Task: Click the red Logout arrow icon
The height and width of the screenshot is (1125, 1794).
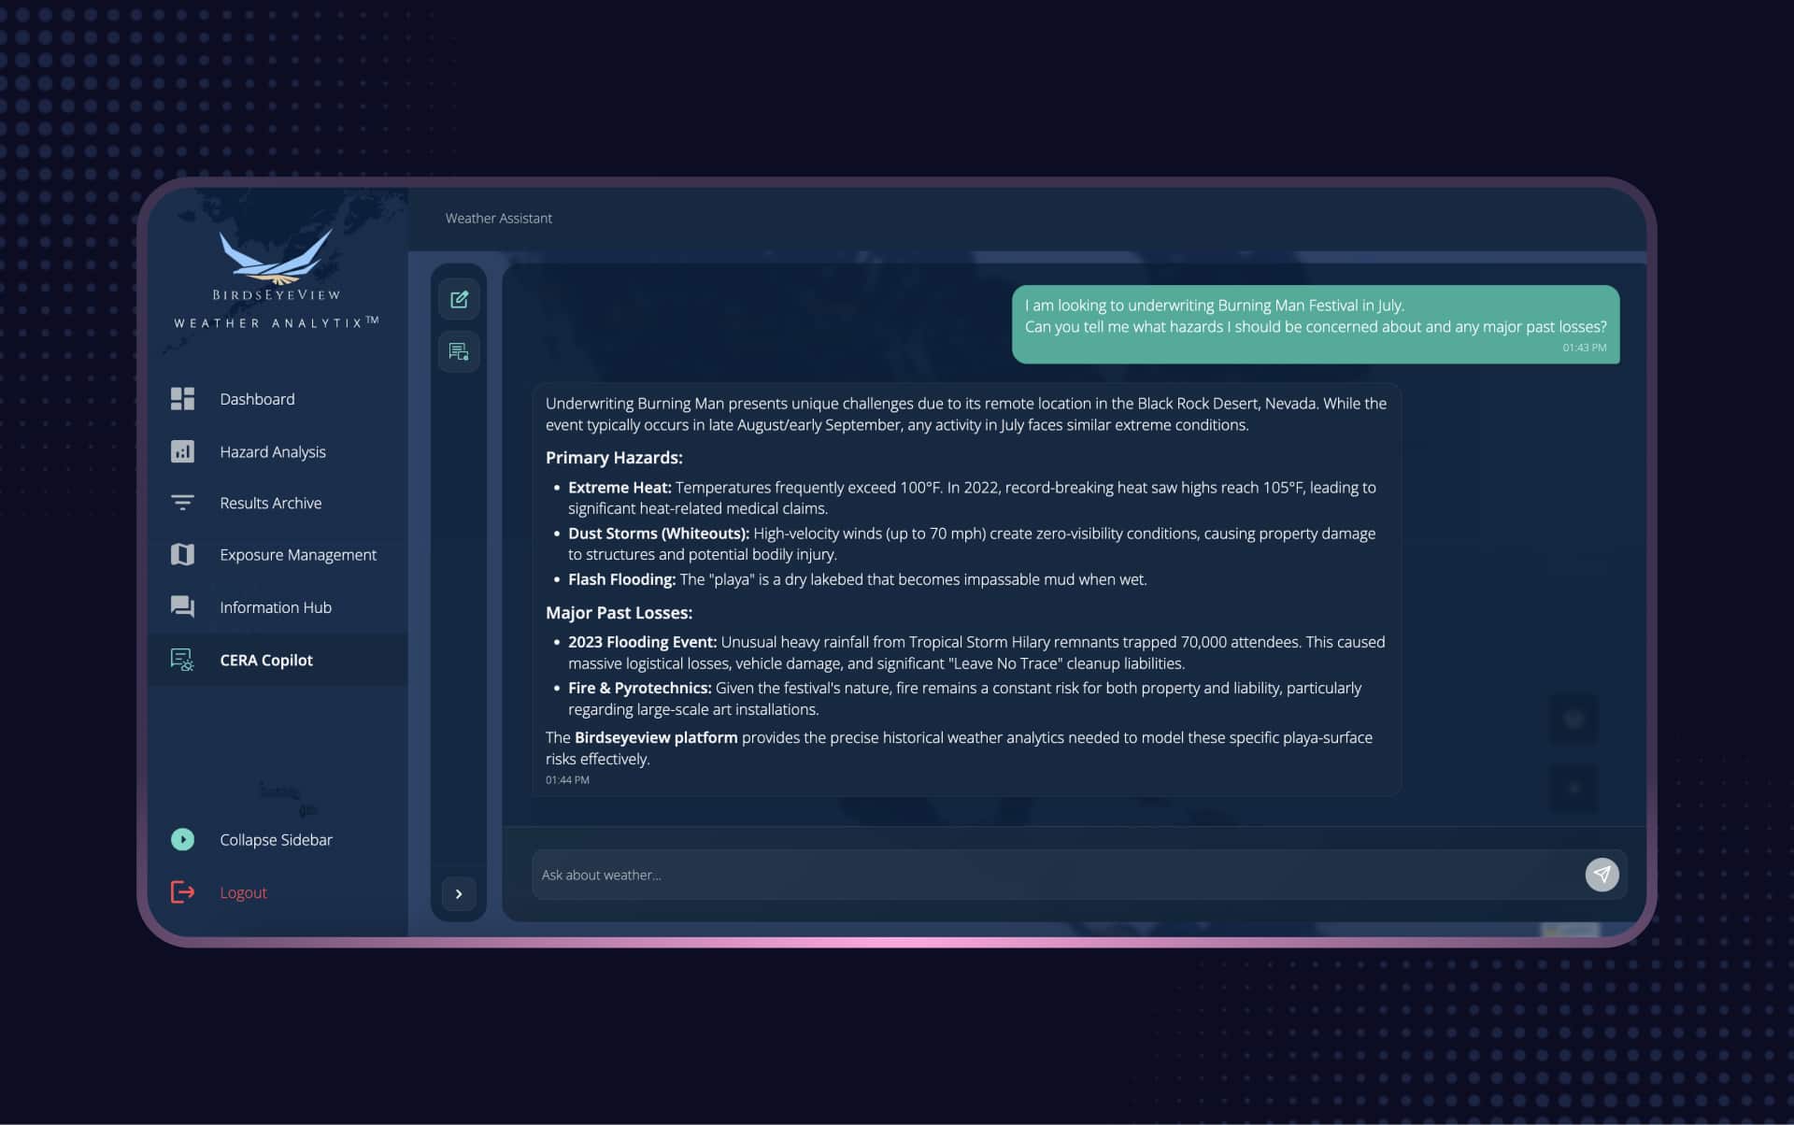Action: (182, 892)
